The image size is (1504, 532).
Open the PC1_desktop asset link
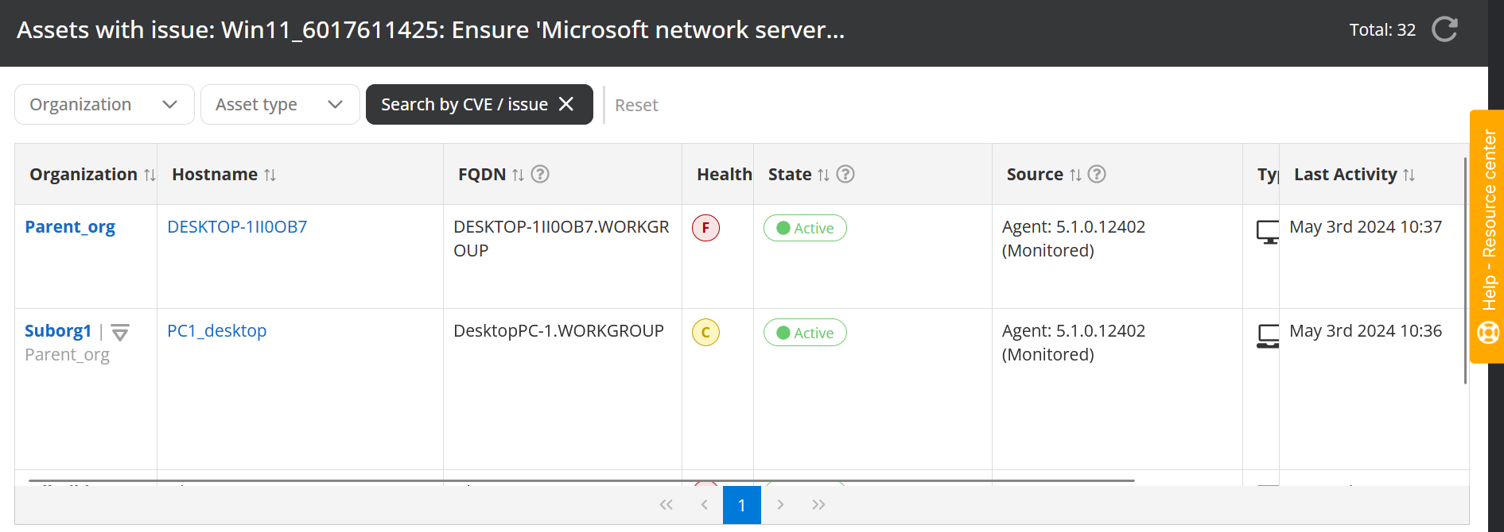(x=216, y=331)
